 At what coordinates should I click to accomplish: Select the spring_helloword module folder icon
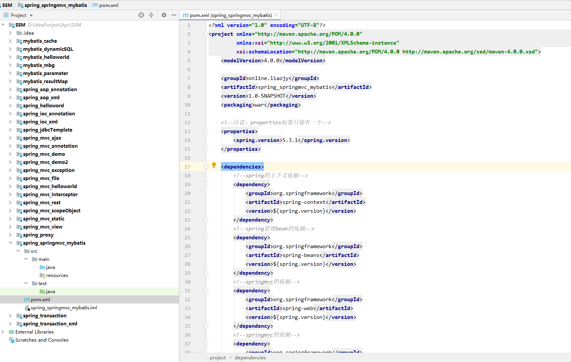coord(19,106)
